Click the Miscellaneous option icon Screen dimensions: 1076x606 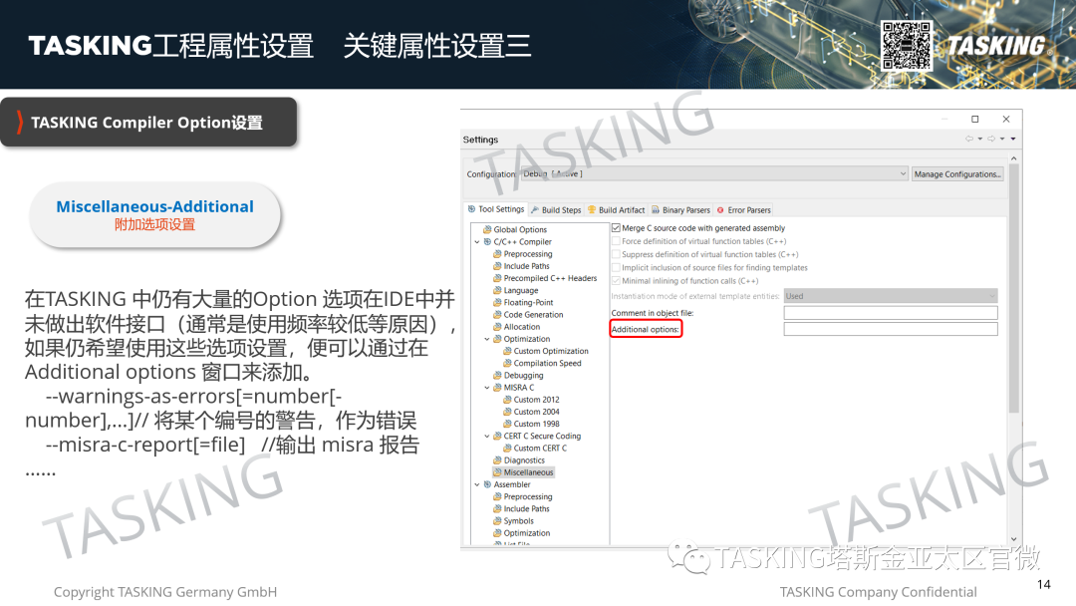coord(497,472)
